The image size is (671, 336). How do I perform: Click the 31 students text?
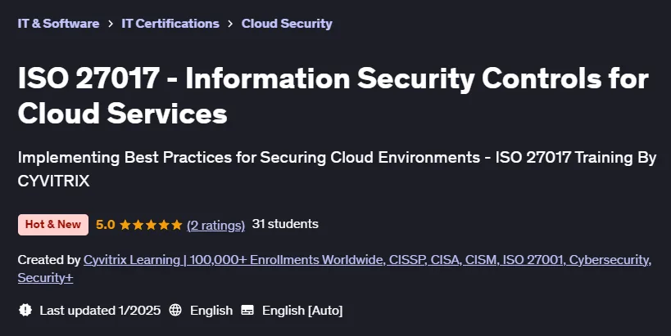click(285, 224)
